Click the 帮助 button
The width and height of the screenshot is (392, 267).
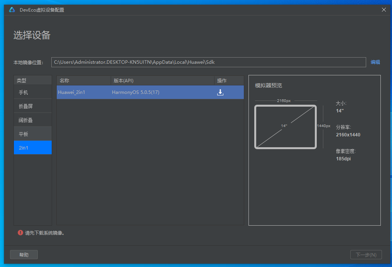(x=24, y=255)
